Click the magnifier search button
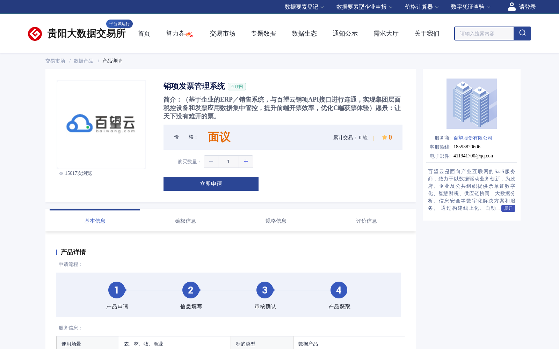This screenshot has width=559, height=349. coord(522,34)
